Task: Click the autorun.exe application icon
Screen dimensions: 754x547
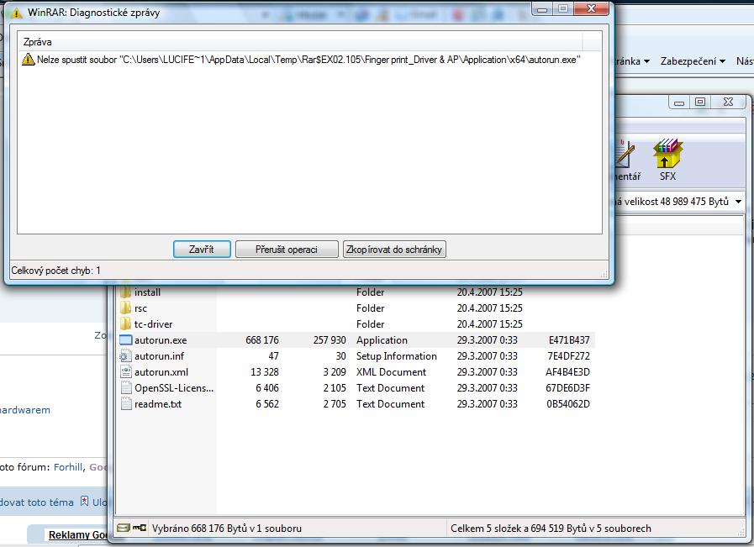Action: [x=125, y=339]
